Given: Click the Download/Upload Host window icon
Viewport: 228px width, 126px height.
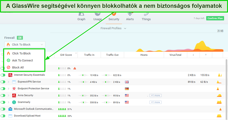Looking at the screenshot, I should click(x=10, y=116).
